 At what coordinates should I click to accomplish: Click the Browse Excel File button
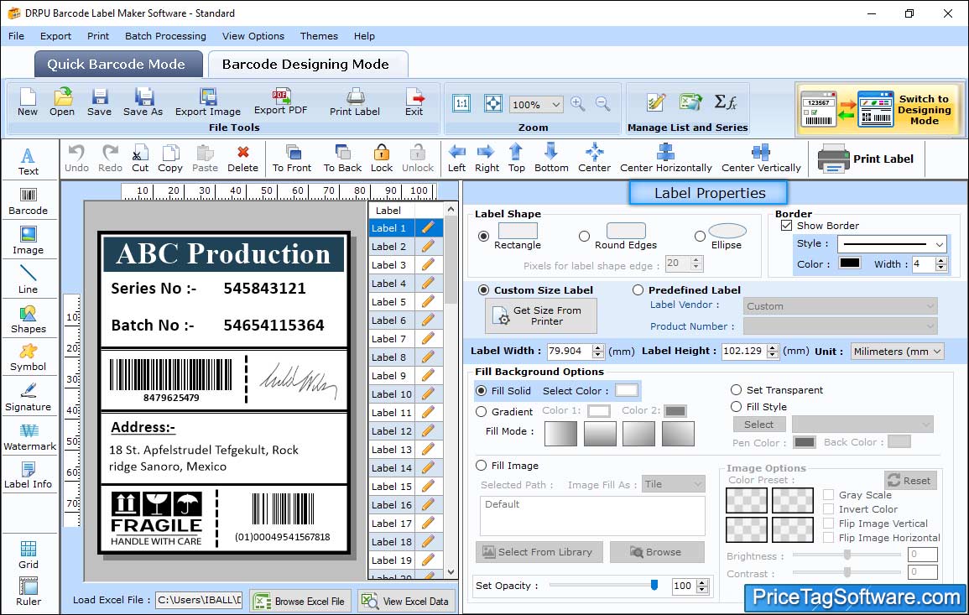[x=300, y=601]
